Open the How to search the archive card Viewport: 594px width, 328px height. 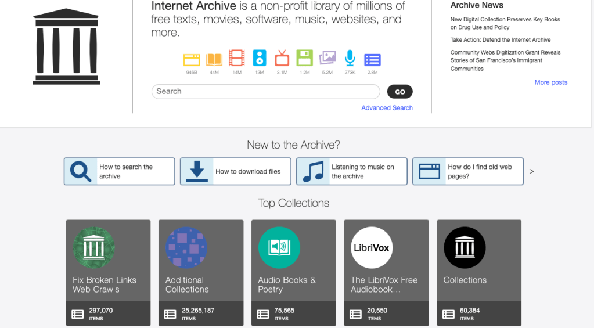tap(120, 172)
